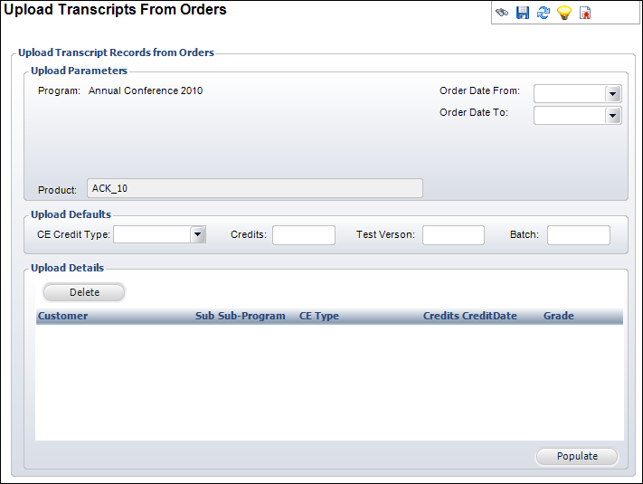This screenshot has height=484, width=643.
Task: Open the Order Date From dropdown
Action: (612, 94)
